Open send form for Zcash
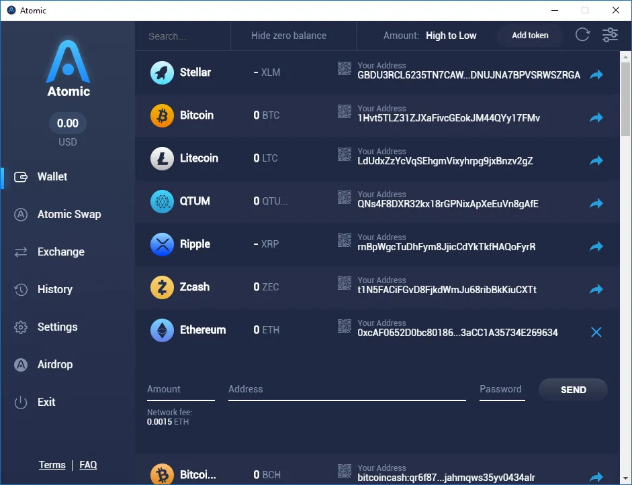This screenshot has width=632, height=485. click(596, 289)
